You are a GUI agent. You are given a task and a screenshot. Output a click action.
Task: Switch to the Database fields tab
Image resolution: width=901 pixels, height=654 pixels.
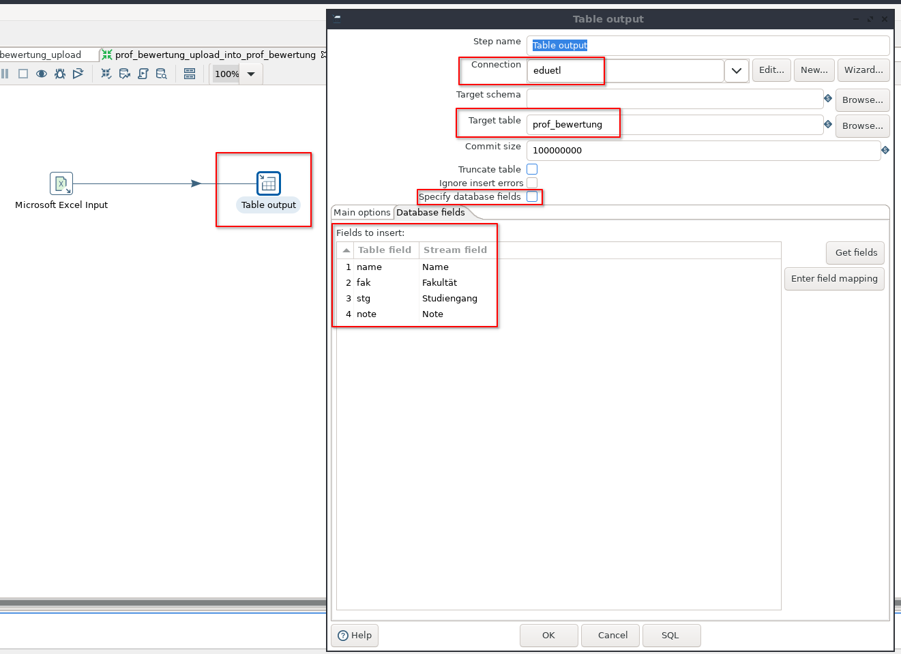tap(431, 213)
